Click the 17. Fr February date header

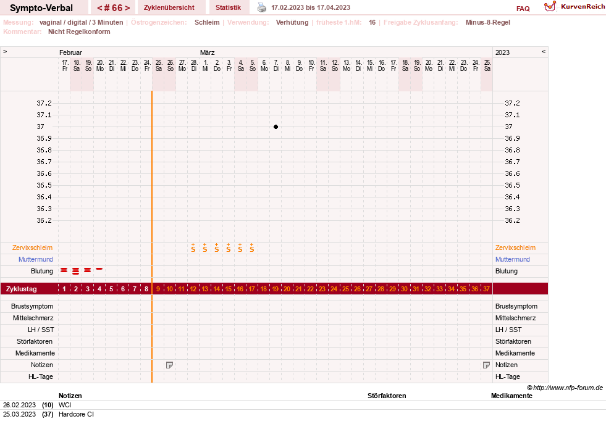click(x=65, y=65)
